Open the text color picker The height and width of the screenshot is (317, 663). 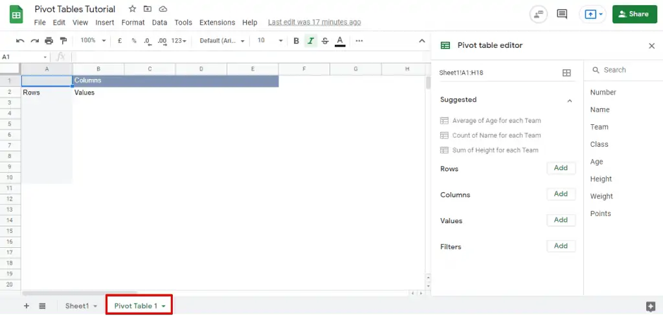pyautogui.click(x=340, y=41)
